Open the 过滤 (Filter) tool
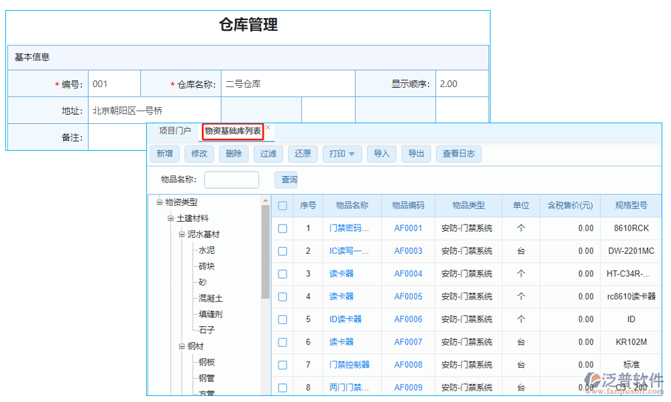 268,153
